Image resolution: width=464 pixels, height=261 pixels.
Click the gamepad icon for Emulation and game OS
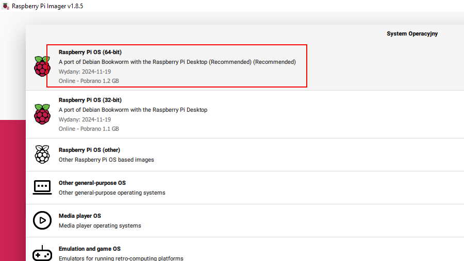(42, 253)
